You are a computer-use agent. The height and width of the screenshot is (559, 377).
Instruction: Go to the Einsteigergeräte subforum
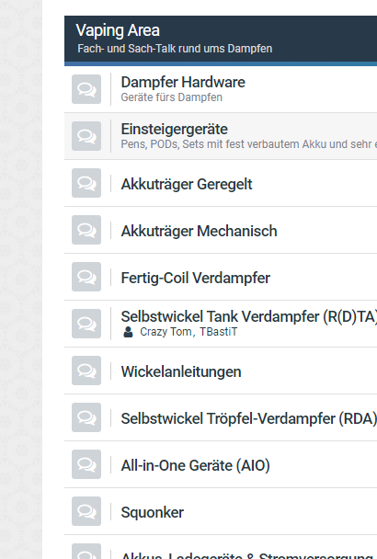coord(174,129)
